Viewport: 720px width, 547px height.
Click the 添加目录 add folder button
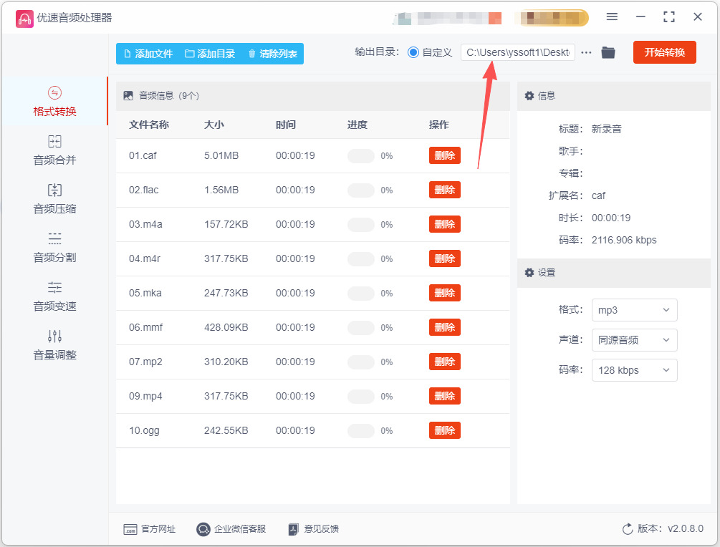click(x=210, y=54)
